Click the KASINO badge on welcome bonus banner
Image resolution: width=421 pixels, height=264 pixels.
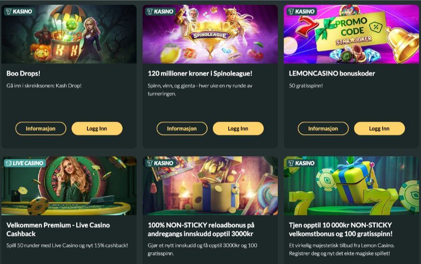301,163
